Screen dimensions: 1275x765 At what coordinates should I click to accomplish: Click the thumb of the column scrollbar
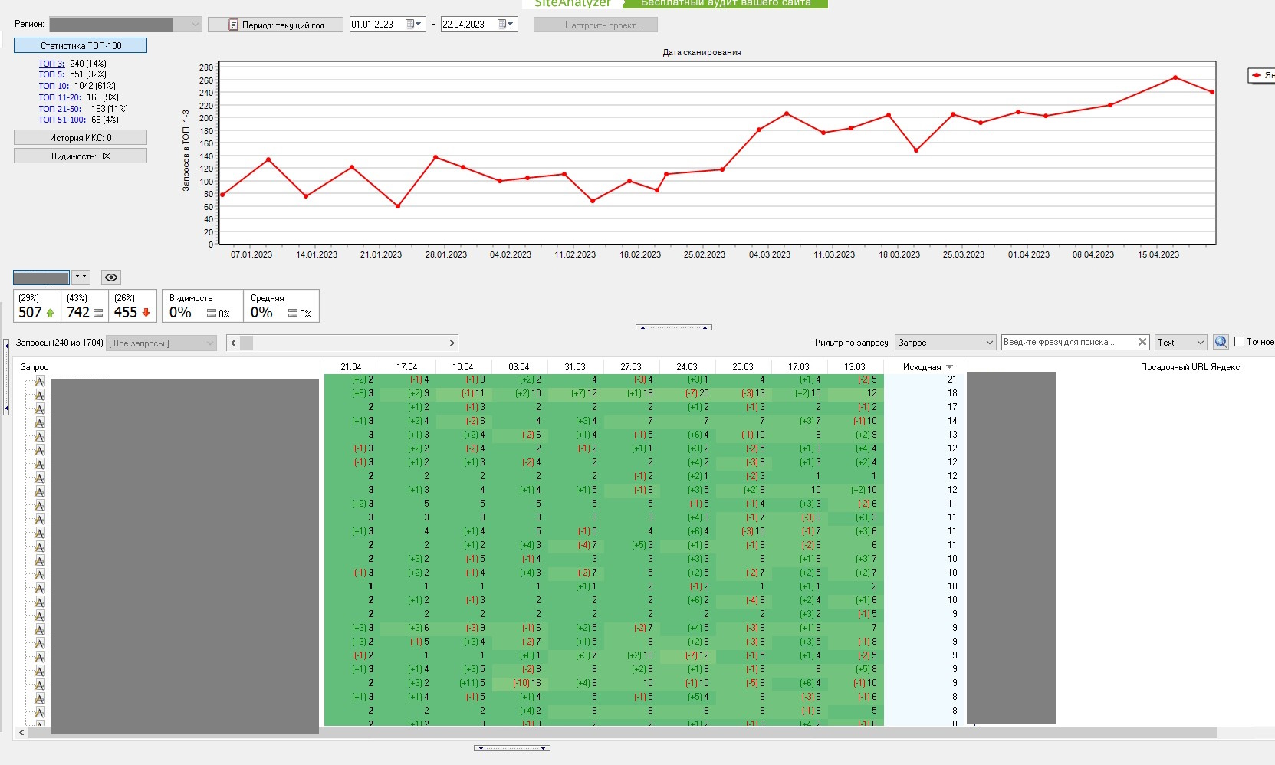point(246,343)
